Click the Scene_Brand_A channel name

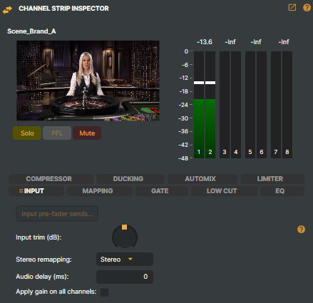pyautogui.click(x=31, y=31)
